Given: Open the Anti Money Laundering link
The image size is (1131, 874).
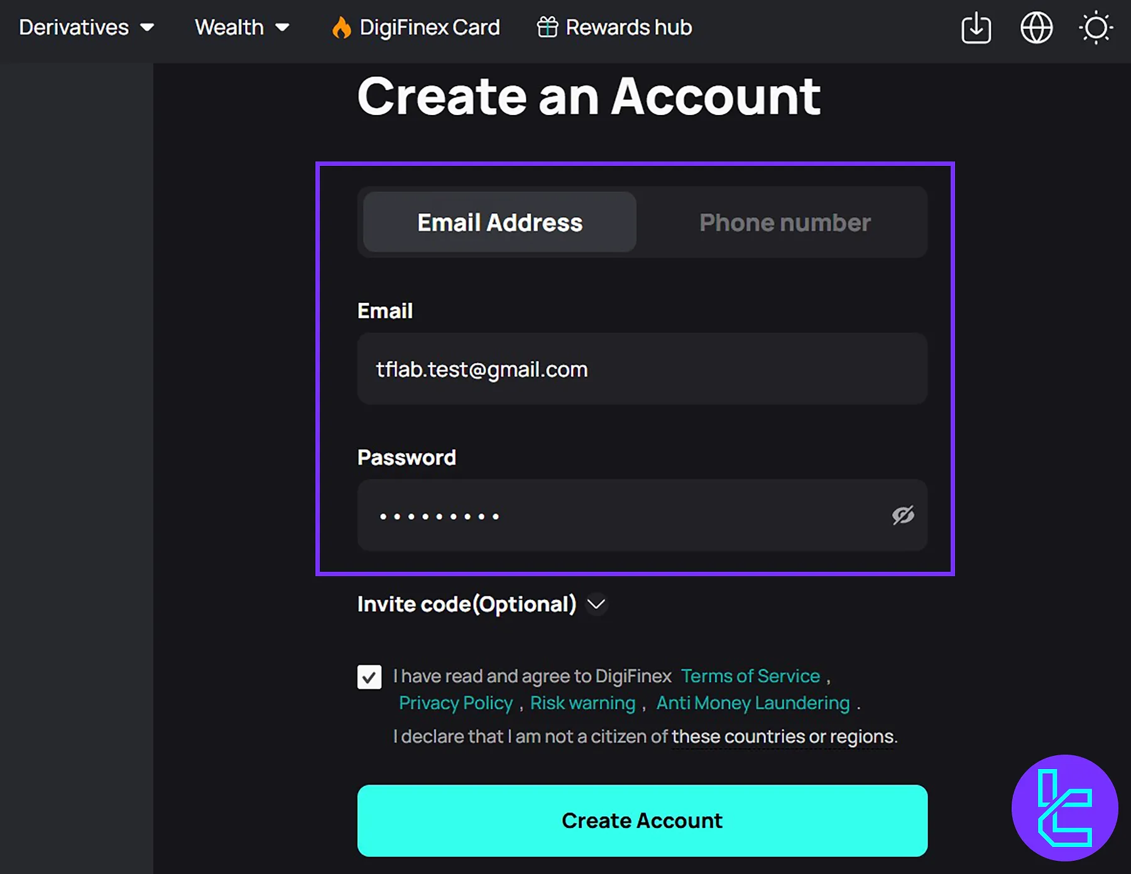Looking at the screenshot, I should coord(753,703).
